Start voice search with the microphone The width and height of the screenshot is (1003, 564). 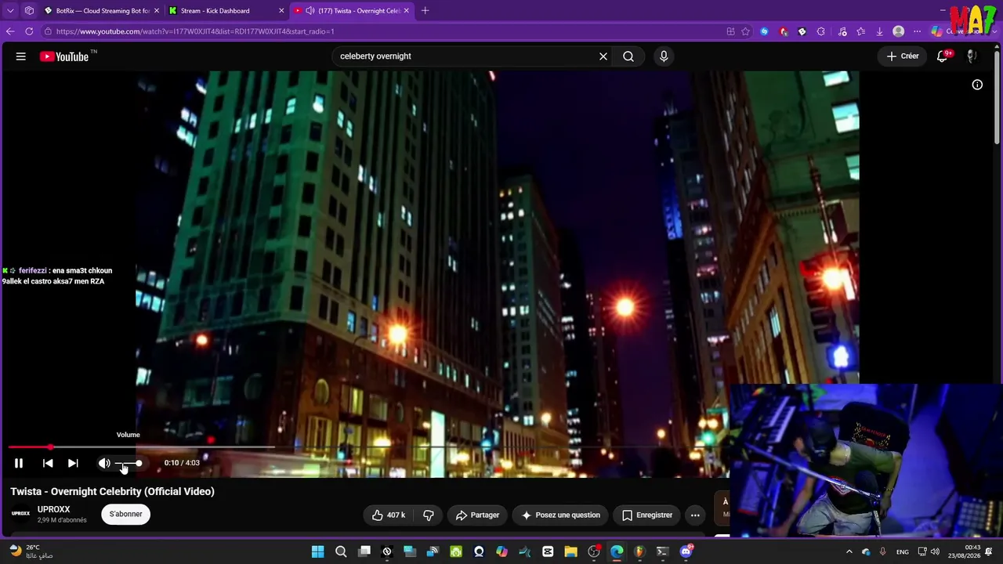tap(664, 56)
